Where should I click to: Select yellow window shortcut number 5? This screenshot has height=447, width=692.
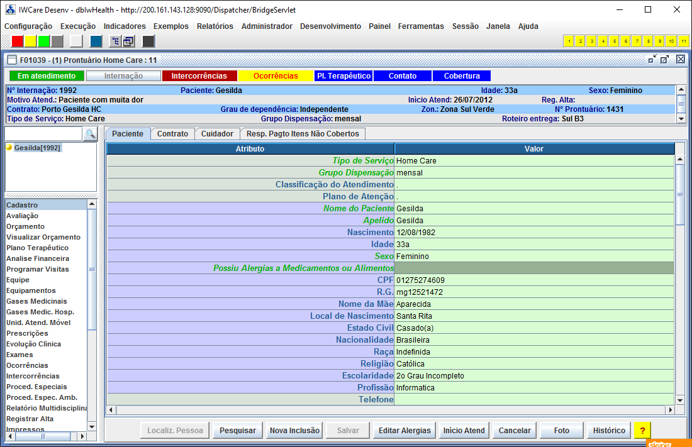click(614, 41)
